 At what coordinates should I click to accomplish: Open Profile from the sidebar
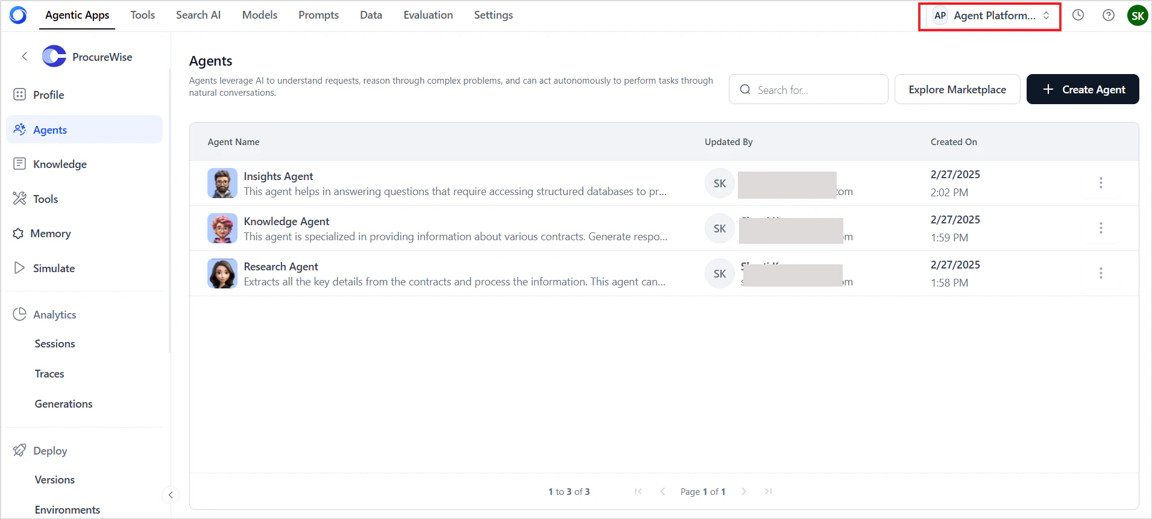(84, 95)
